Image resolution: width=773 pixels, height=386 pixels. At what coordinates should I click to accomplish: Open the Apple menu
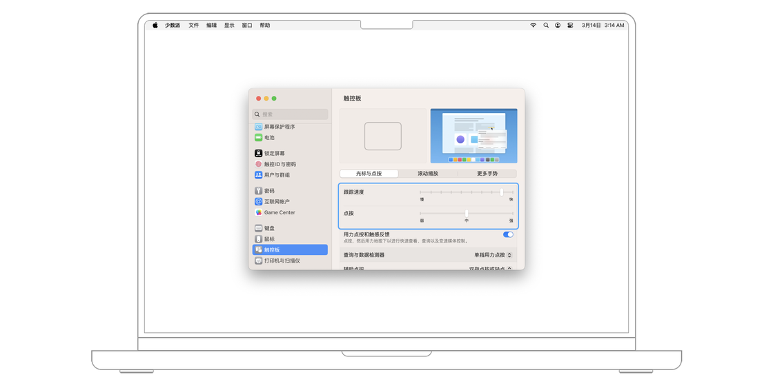155,25
